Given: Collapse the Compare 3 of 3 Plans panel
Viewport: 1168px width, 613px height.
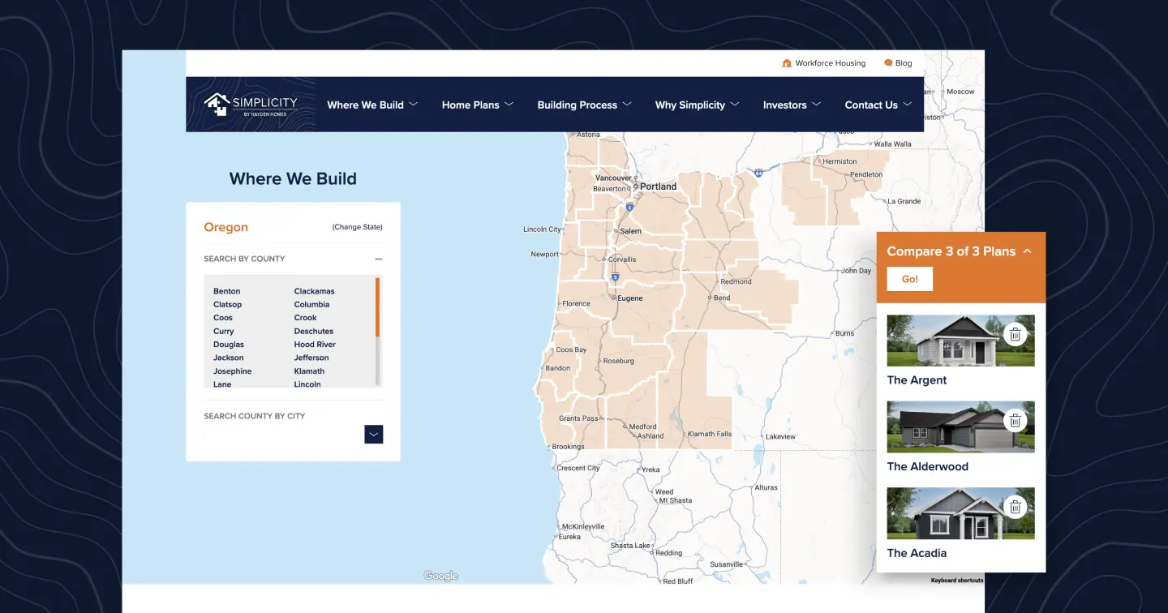Looking at the screenshot, I should pos(1028,251).
